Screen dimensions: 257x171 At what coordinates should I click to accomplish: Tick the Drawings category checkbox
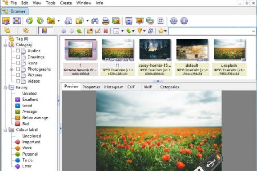pyautogui.click(x=18, y=57)
